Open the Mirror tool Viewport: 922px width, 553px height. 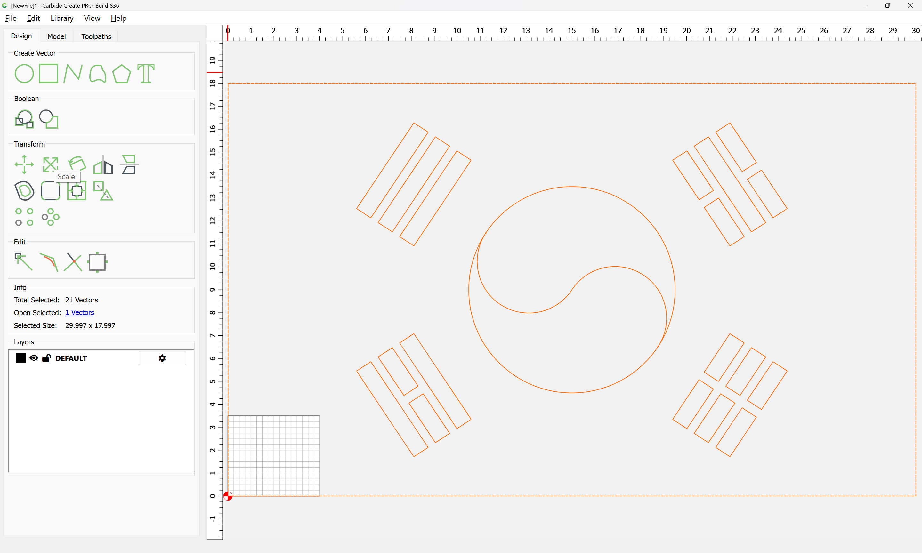tap(103, 165)
